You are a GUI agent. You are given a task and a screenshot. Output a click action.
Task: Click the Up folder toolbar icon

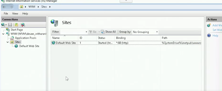16,25
